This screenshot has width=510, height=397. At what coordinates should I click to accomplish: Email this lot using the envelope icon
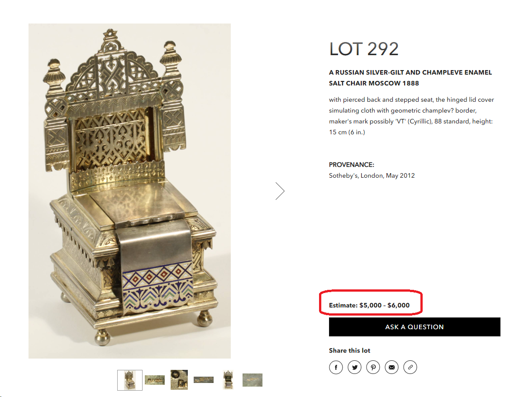click(x=391, y=368)
